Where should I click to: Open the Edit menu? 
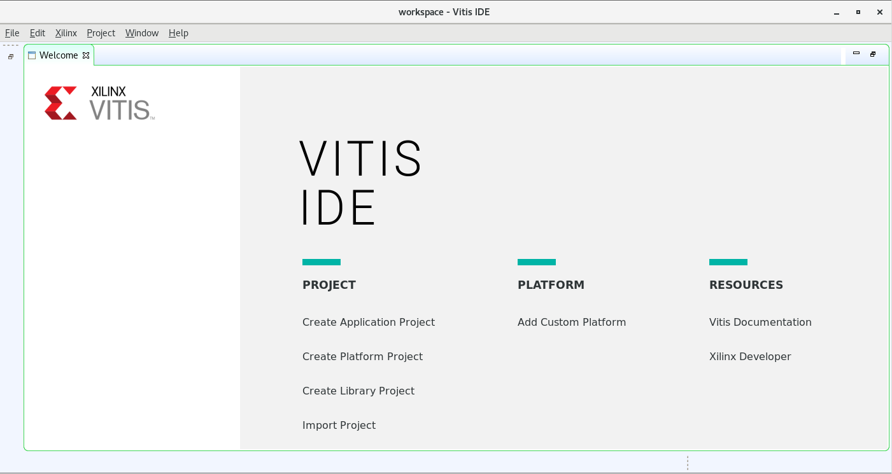[x=38, y=33]
